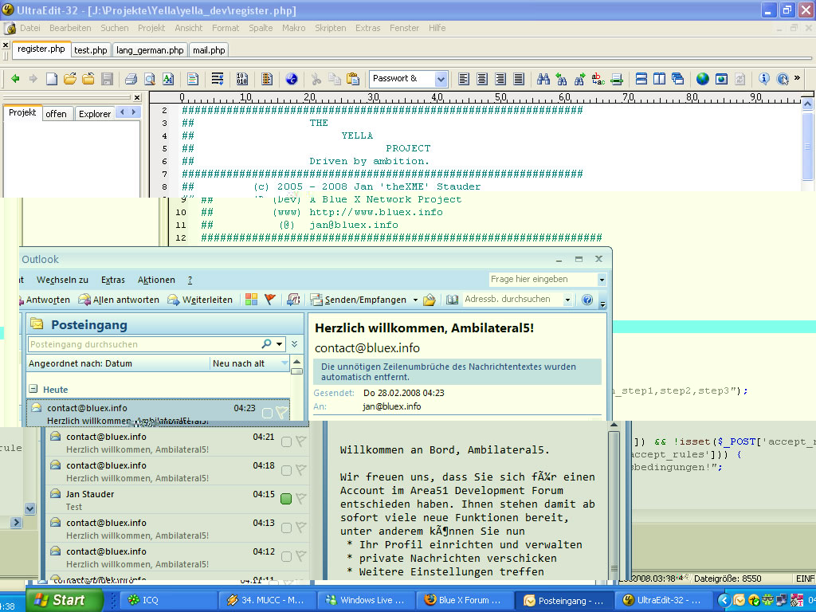Viewport: 816px width, 612px height.
Task: Open Senden/Empfangen dropdown arrow
Action: 414,300
